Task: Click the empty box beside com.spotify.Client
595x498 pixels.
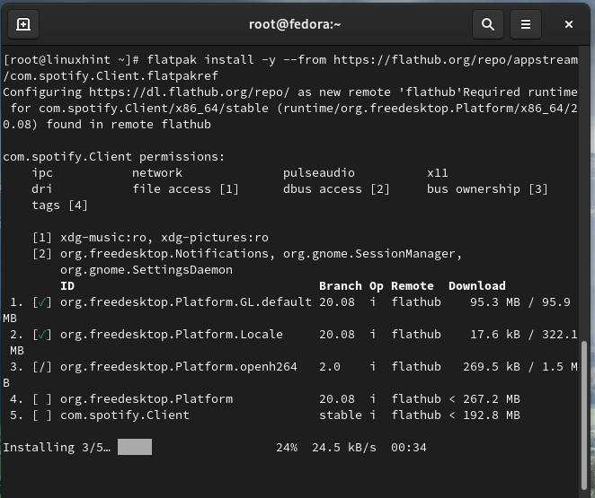Action: [42, 415]
